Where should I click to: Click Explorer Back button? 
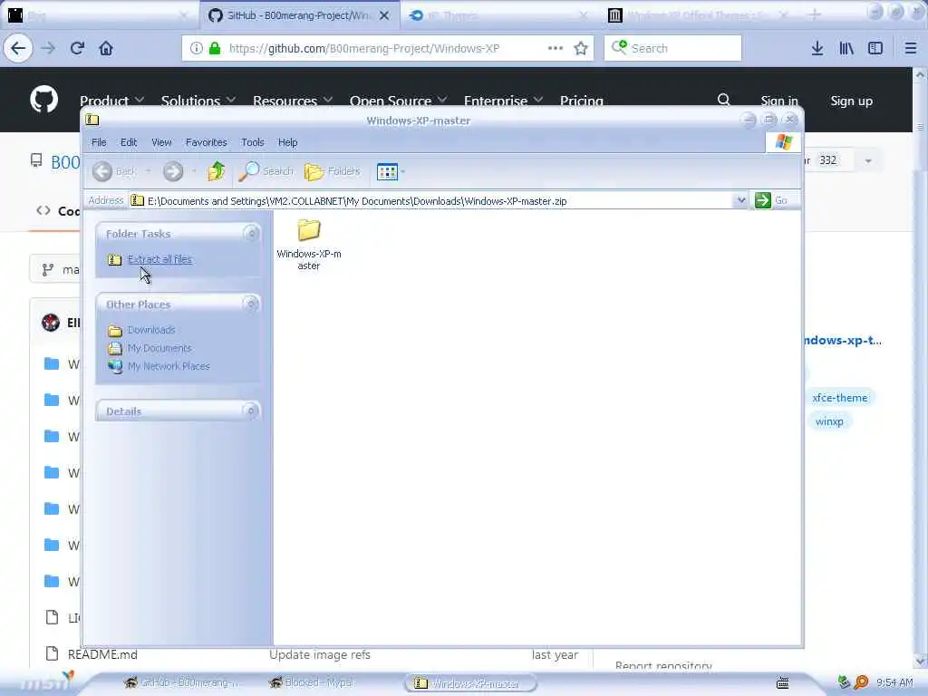pyautogui.click(x=114, y=171)
